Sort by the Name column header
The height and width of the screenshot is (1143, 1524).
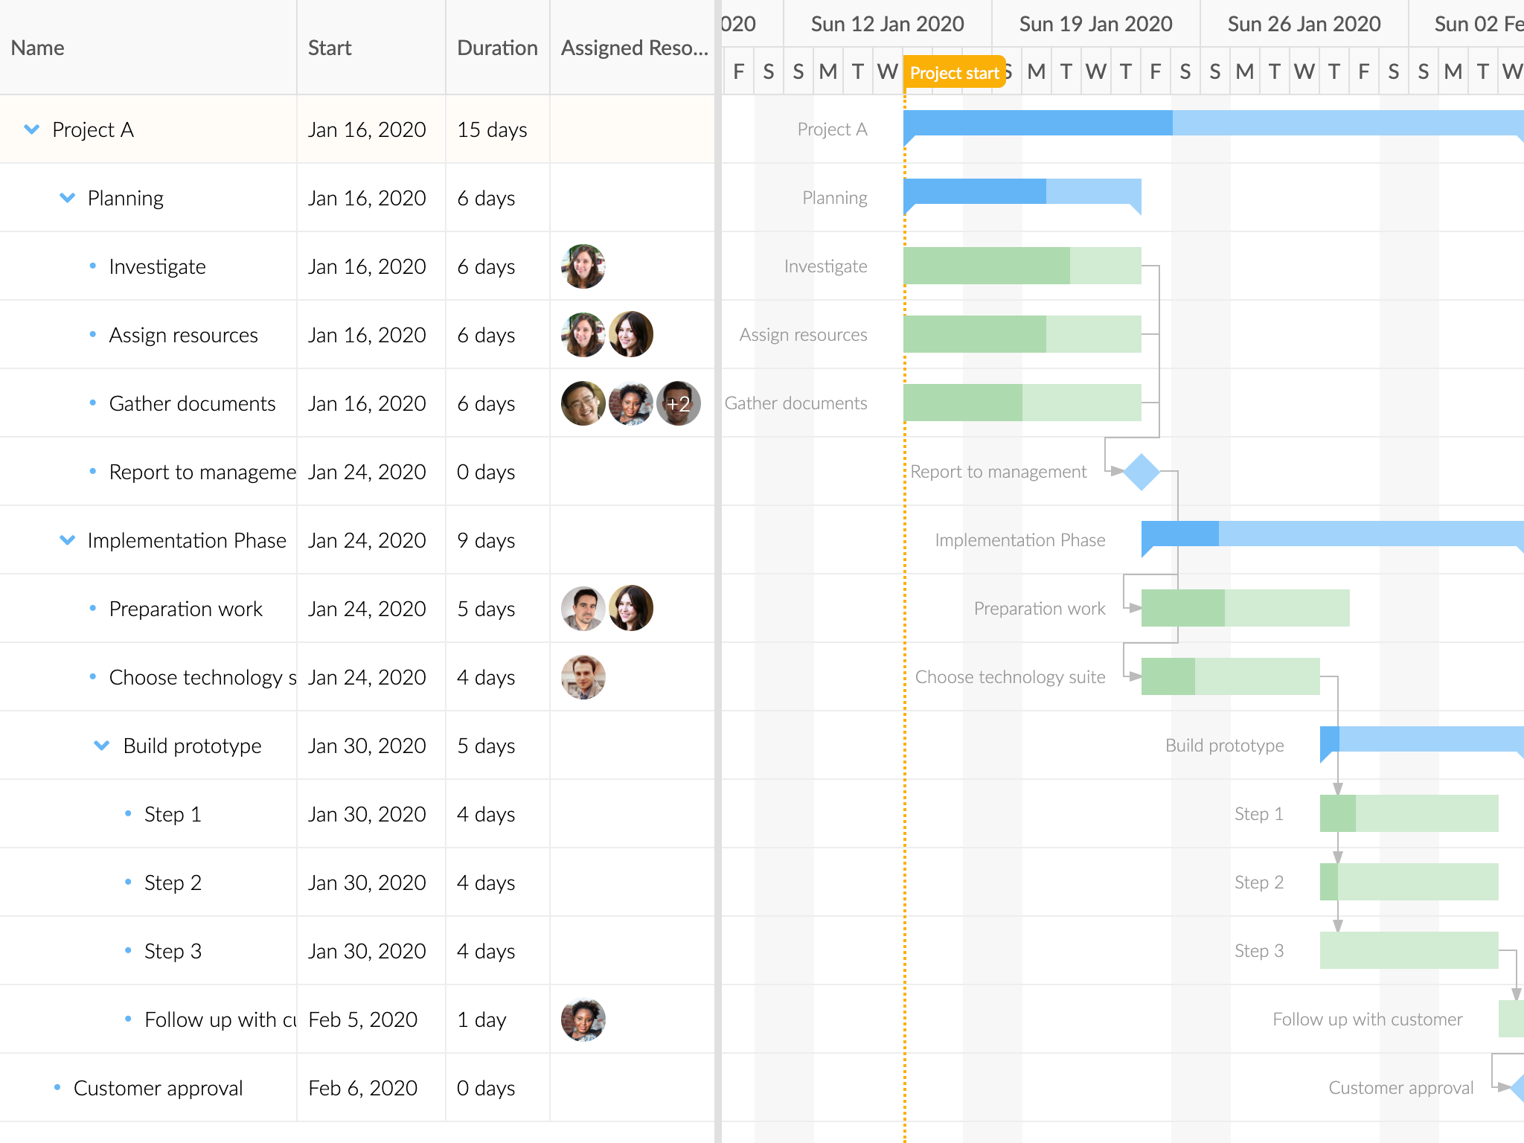point(38,48)
